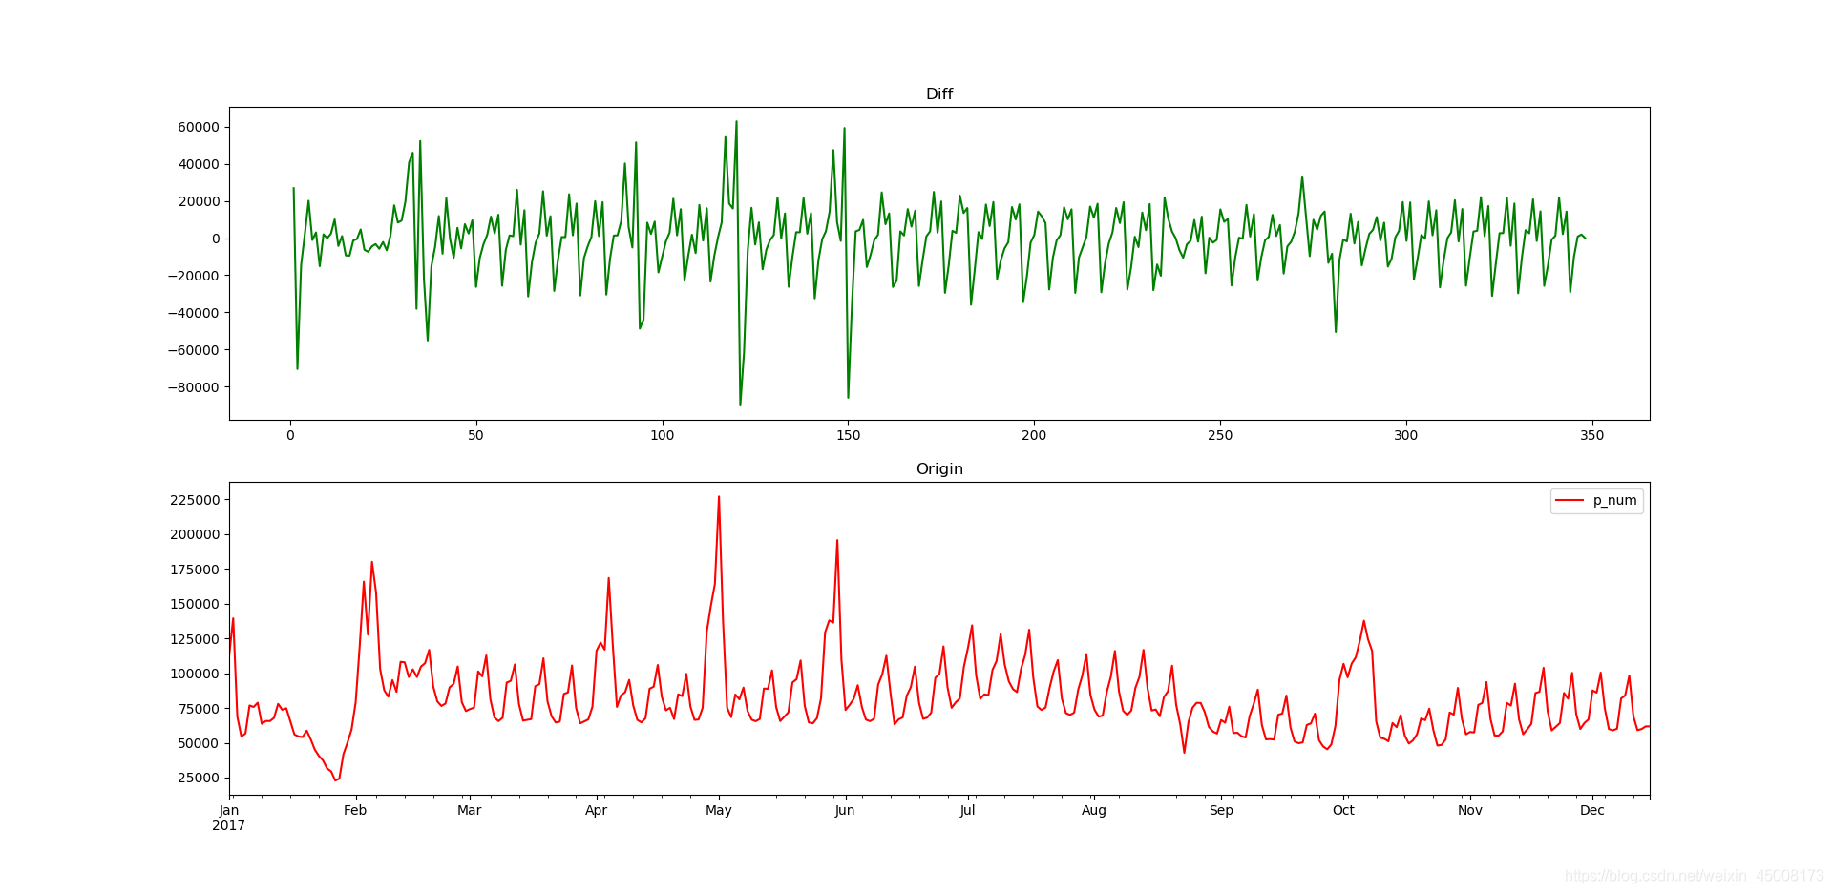Click the 75000 y-axis label in Origin chart

(199, 709)
